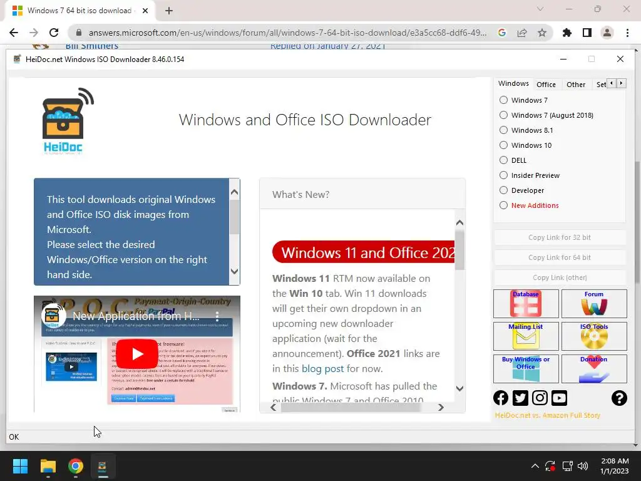Click Copy Link for 32 bit

tap(559, 237)
